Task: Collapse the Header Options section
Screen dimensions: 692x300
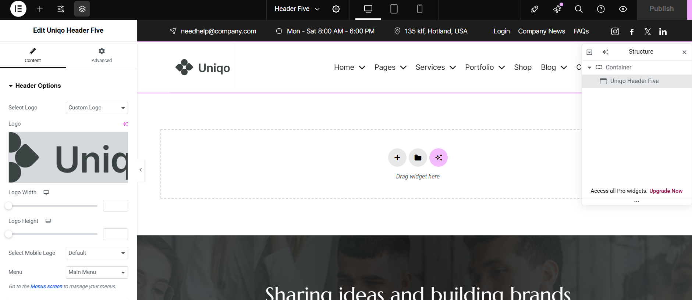Action: (35, 86)
